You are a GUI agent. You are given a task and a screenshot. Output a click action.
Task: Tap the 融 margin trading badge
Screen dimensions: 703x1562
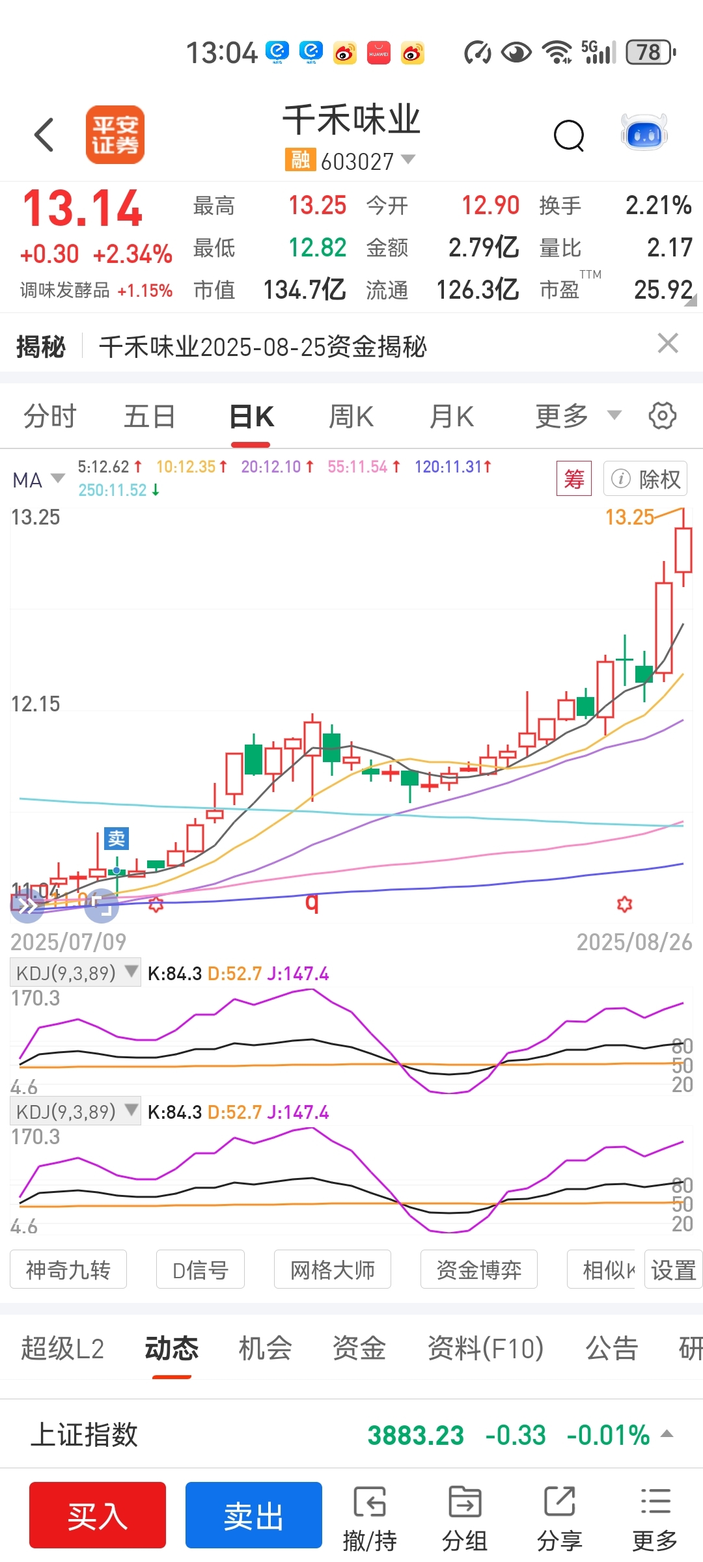[300, 159]
